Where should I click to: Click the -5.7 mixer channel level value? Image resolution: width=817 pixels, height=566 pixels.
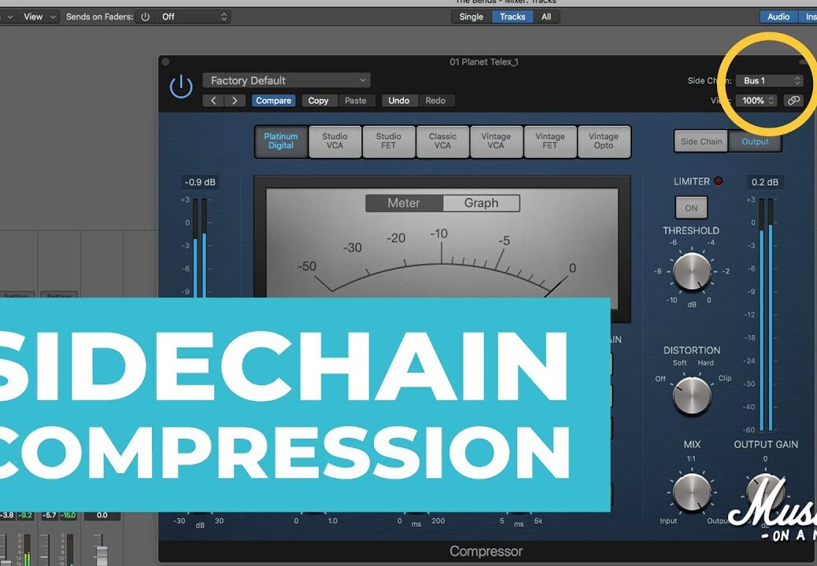49,516
